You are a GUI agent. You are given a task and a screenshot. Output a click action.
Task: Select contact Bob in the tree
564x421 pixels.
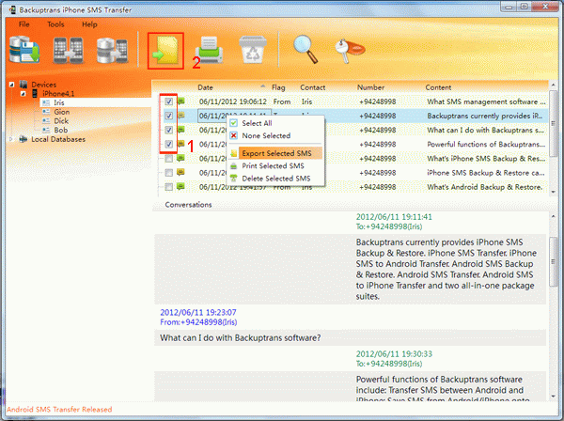(61, 130)
